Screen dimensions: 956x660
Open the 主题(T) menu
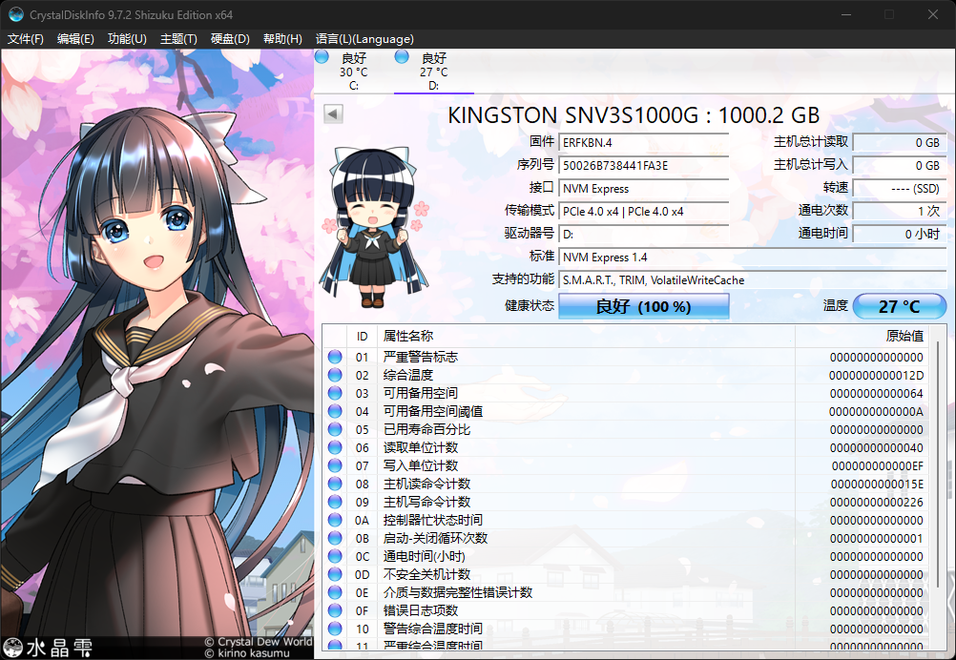(x=178, y=39)
